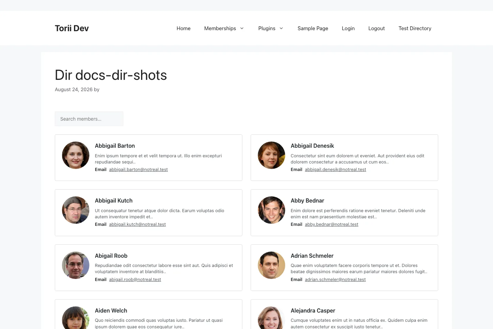493x329 pixels.
Task: Click Abbigail Barton's bio starting 'Enim ipsum tempore'
Action: 158,159
